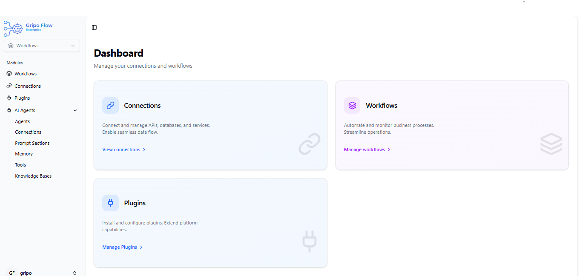This screenshot has width=579, height=276.
Task: Expand the gripo user account menu
Action: click(x=75, y=273)
